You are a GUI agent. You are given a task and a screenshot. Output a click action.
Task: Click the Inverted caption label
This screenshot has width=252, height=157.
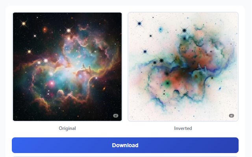click(183, 128)
